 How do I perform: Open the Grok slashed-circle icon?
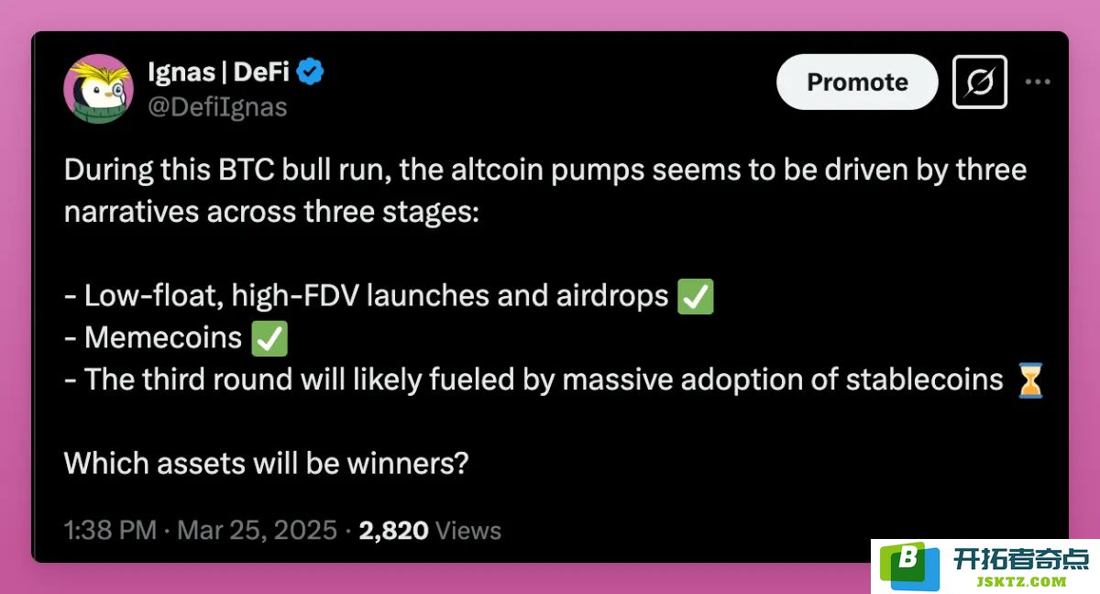click(x=980, y=82)
